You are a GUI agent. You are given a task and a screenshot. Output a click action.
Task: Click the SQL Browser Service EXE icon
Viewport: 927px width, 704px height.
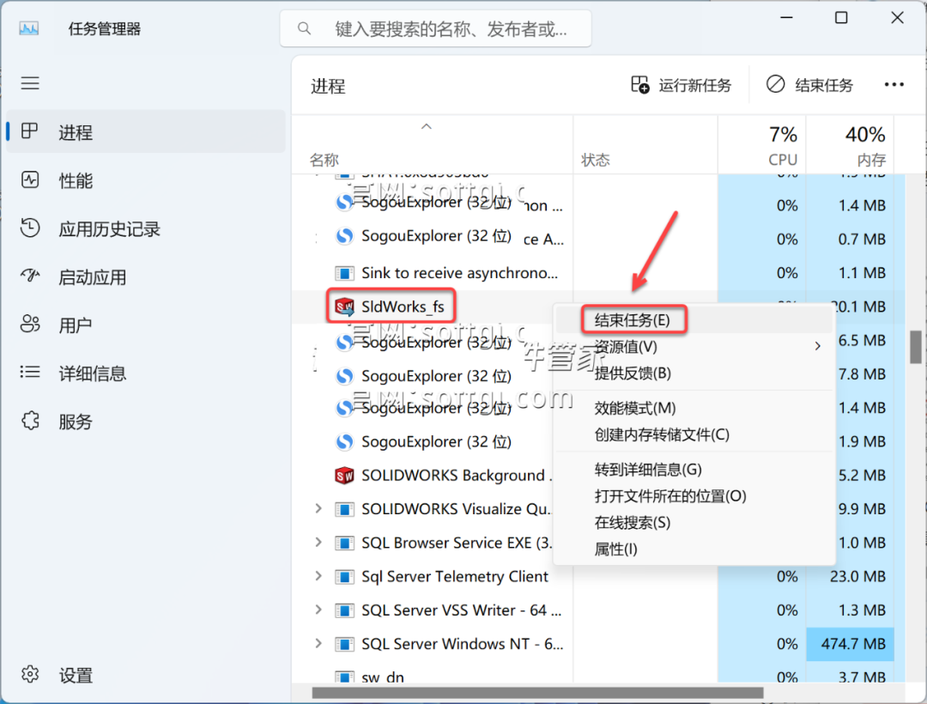344,543
